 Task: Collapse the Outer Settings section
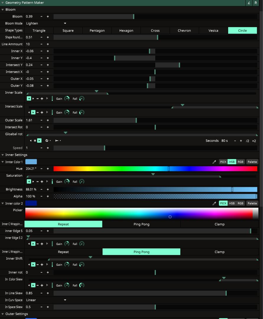[3, 314]
